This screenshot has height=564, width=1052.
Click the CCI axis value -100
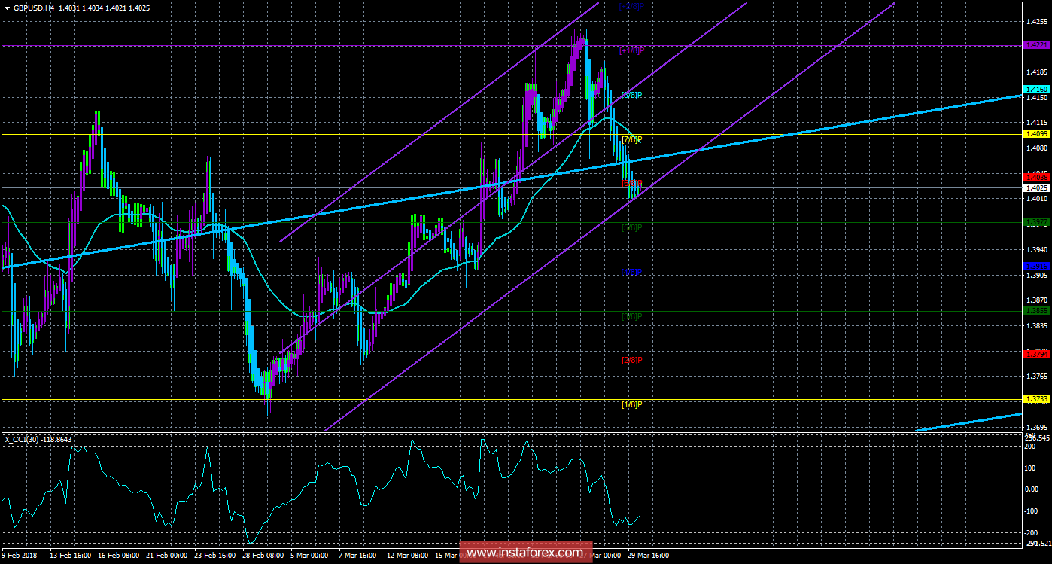[x=1032, y=511]
